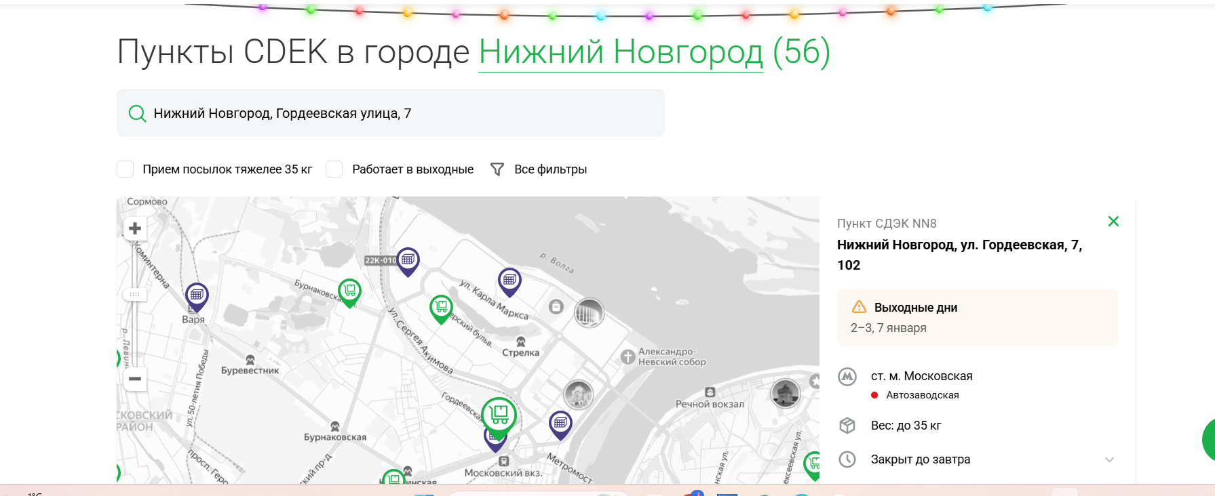Click the large selected green marker on Гордеевская

(499, 415)
